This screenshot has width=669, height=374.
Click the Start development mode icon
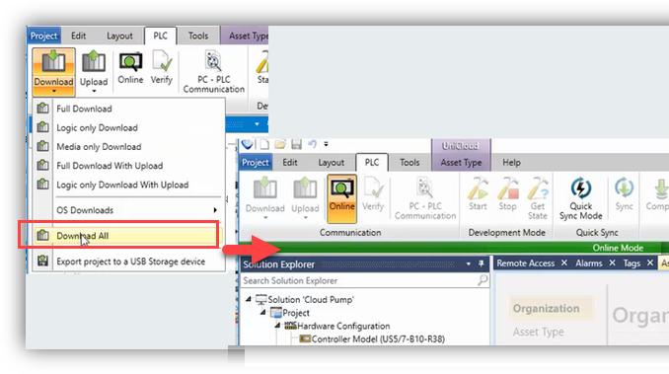[478, 194]
